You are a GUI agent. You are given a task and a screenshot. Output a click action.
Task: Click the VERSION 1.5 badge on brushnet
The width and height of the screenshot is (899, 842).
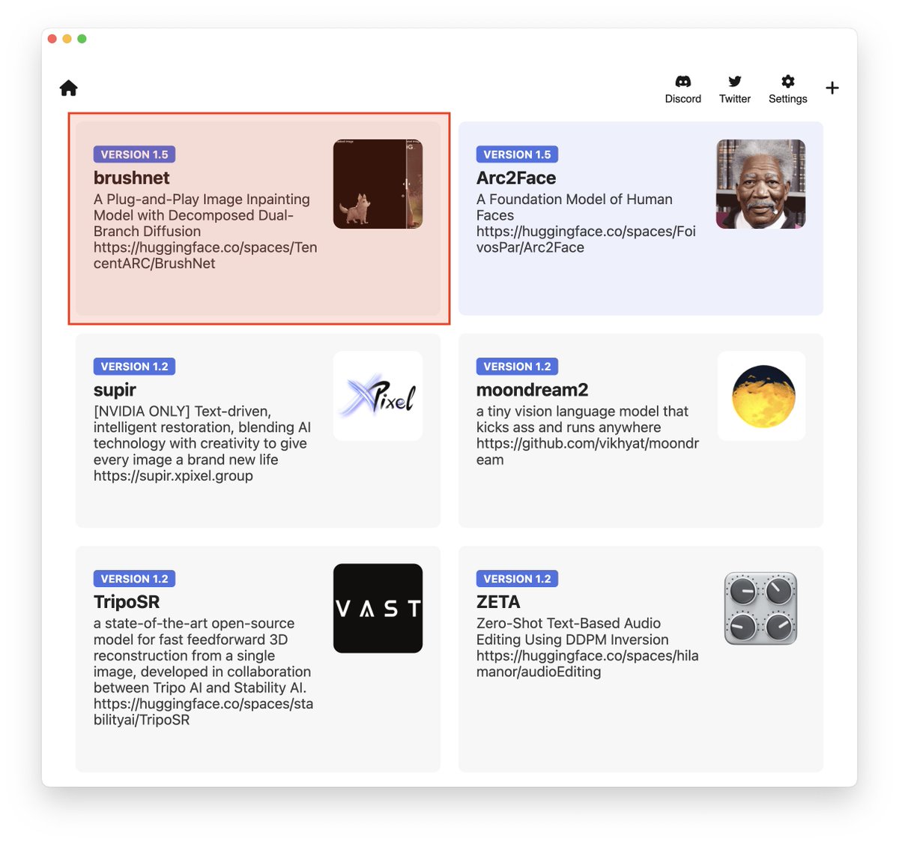pyautogui.click(x=134, y=154)
